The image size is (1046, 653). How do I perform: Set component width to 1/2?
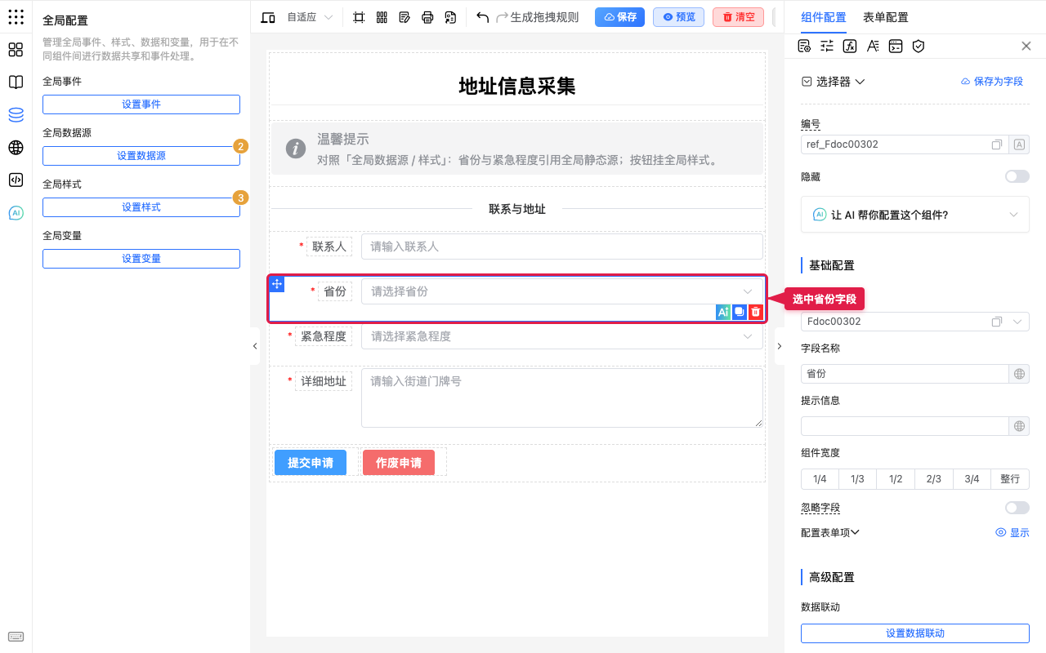point(896,479)
